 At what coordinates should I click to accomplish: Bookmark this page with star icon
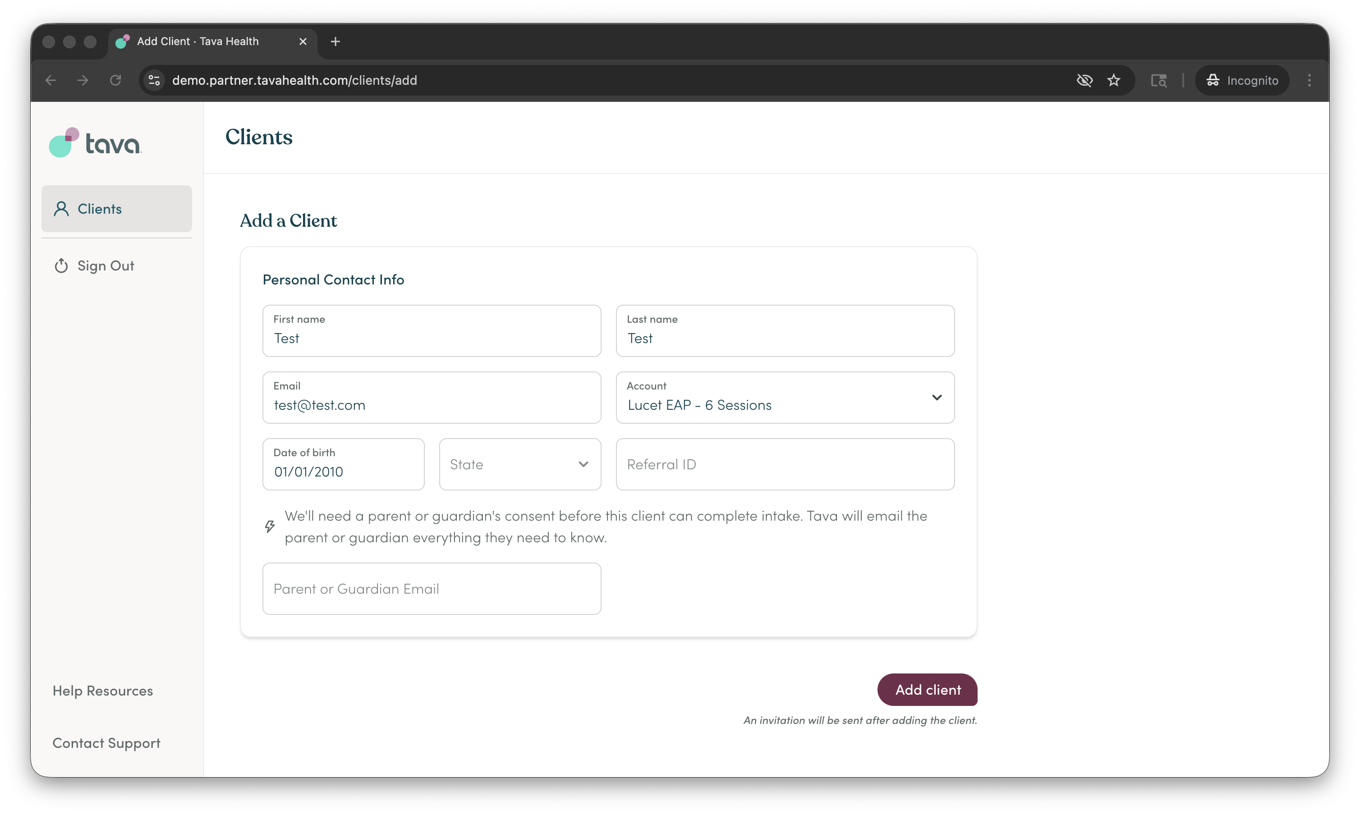(1113, 80)
